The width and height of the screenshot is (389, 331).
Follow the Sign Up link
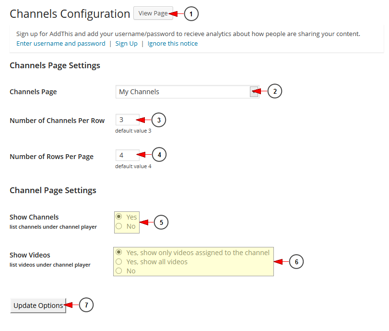[x=126, y=44]
